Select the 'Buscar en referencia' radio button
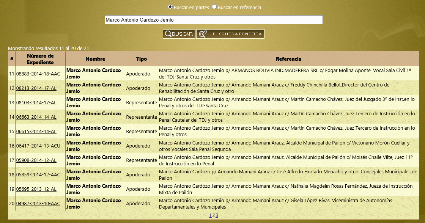This screenshot has width=425, height=223. pos(214,7)
